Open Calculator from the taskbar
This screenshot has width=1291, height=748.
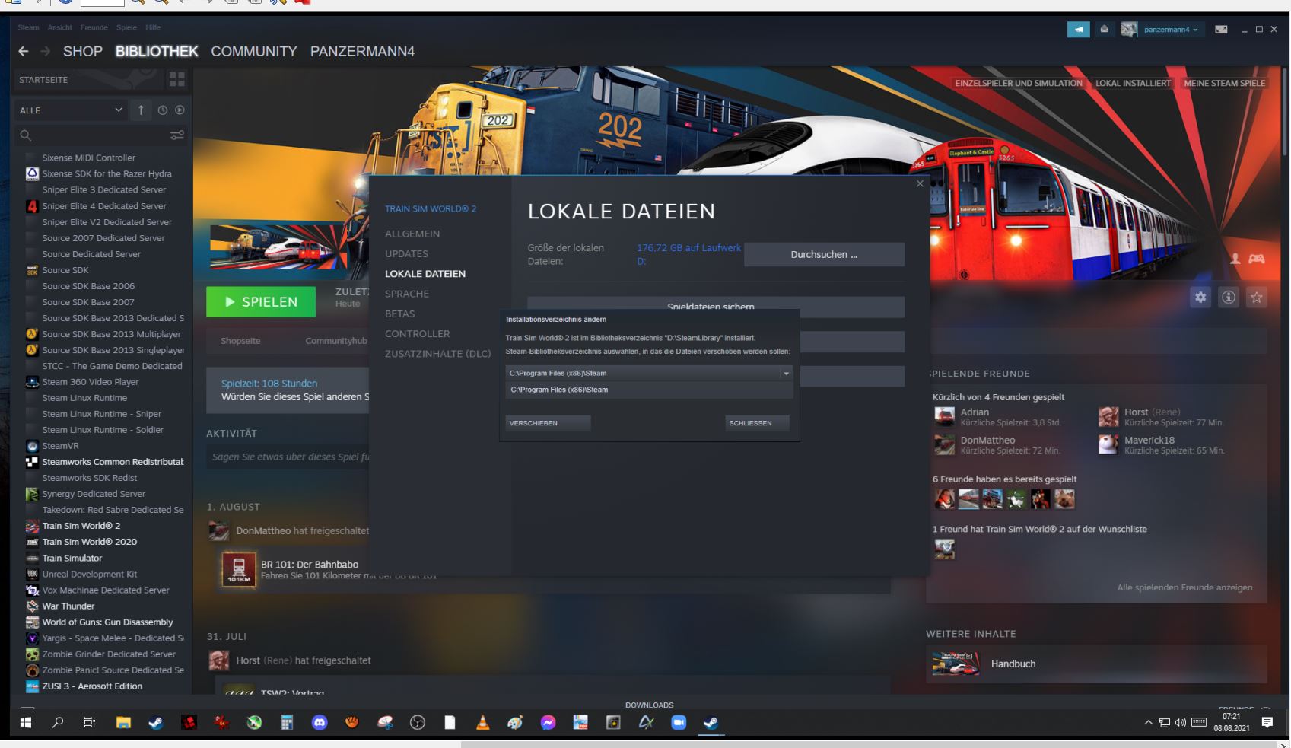pyautogui.click(x=287, y=723)
